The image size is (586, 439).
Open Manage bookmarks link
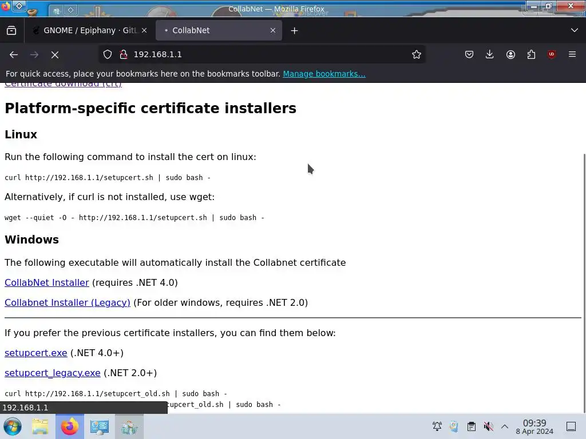tap(324, 74)
